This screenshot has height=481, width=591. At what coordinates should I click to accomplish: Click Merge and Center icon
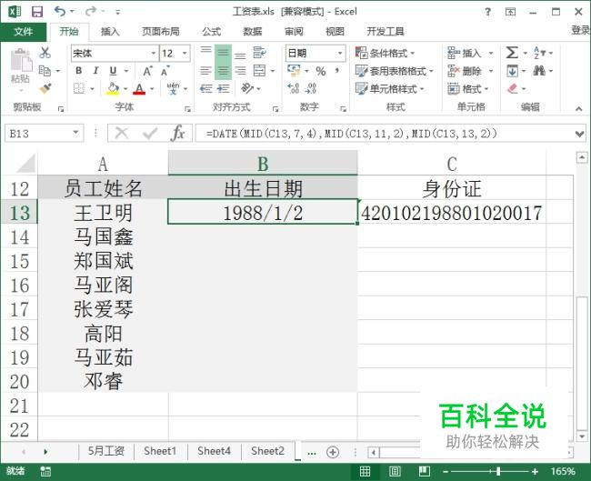260,71
